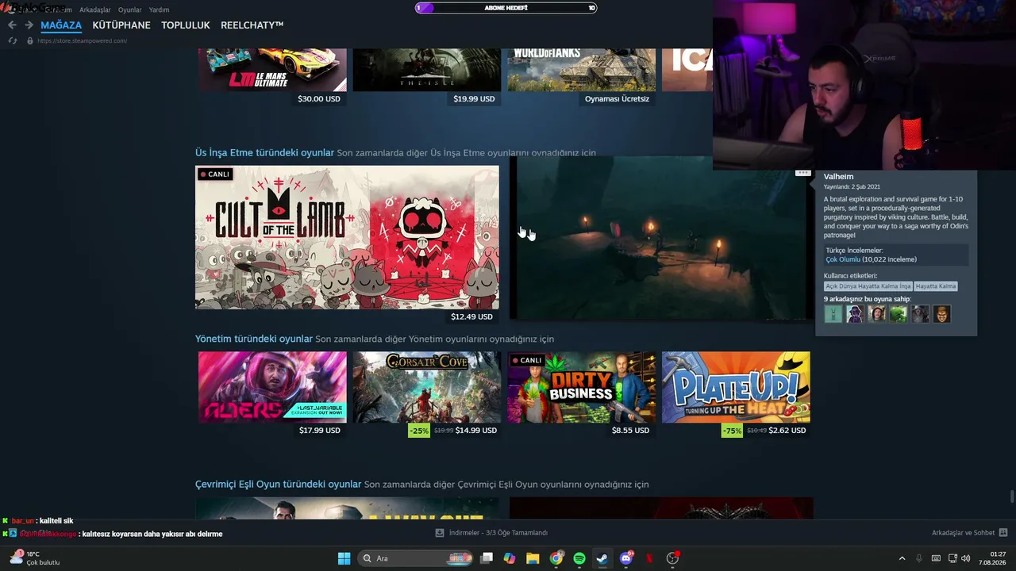Image resolution: width=1016 pixels, height=571 pixels.
Task: Click the Steam icon on the taskbar
Action: point(602,558)
